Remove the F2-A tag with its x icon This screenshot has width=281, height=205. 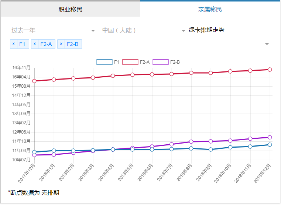pyautogui.click(x=35, y=44)
